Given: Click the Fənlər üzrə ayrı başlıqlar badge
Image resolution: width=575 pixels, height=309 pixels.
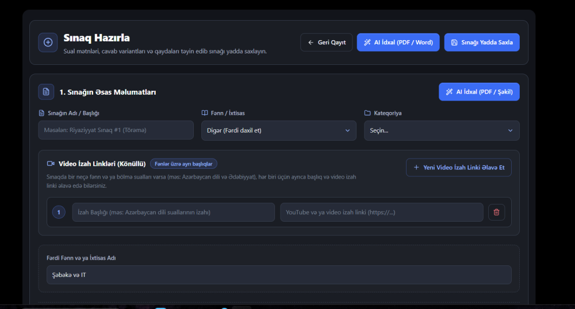Looking at the screenshot, I should (184, 164).
